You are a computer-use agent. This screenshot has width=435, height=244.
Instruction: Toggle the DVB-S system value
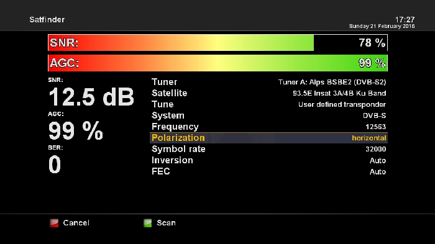coord(374,115)
